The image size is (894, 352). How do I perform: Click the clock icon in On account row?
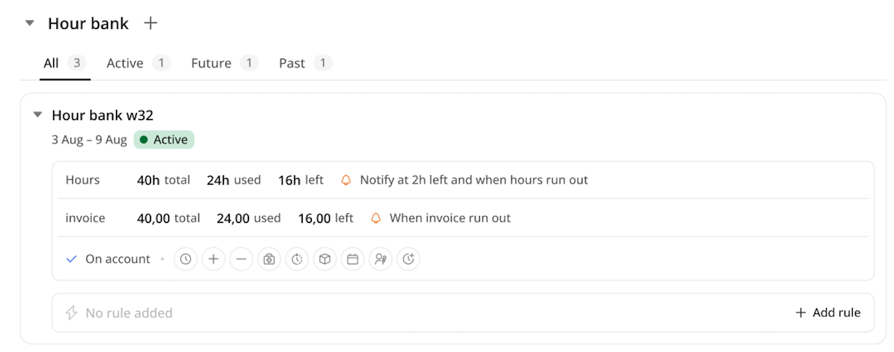point(186,259)
